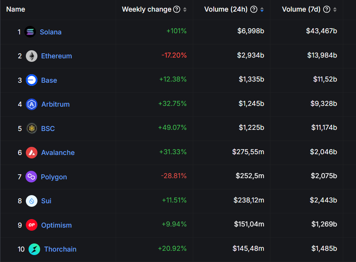Viewport: 356px width, 262px height.
Task: Select the $2,075b 7d volume value
Action: click(x=324, y=176)
